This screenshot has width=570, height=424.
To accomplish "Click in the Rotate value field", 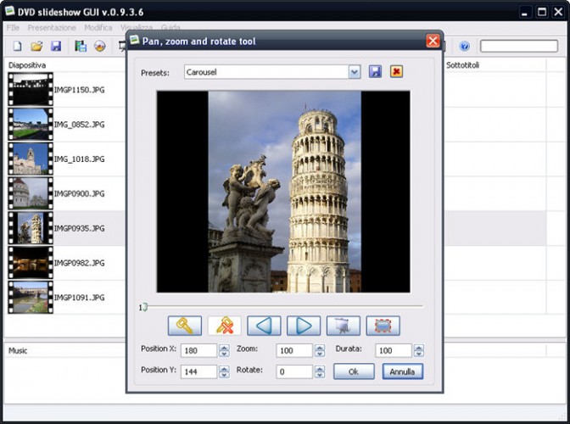I will coord(294,371).
